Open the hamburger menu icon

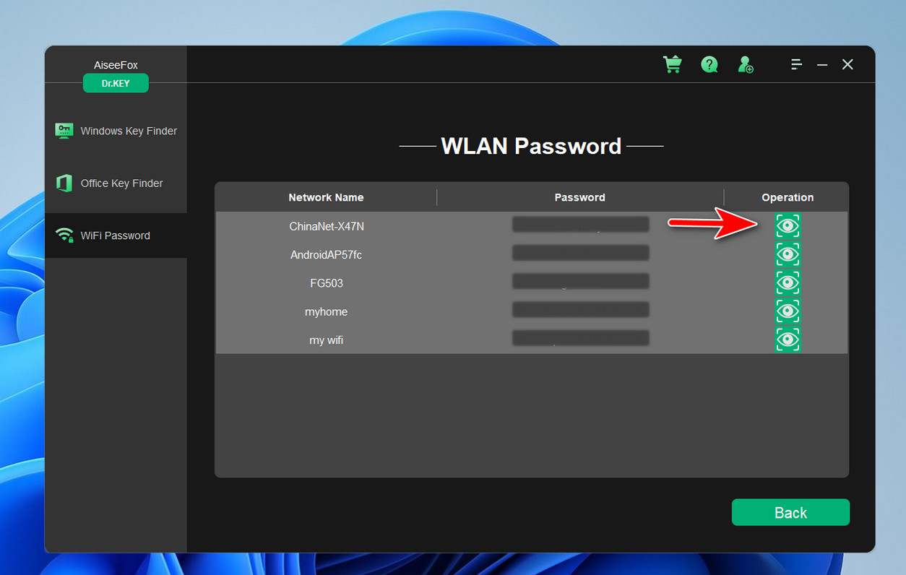click(796, 64)
